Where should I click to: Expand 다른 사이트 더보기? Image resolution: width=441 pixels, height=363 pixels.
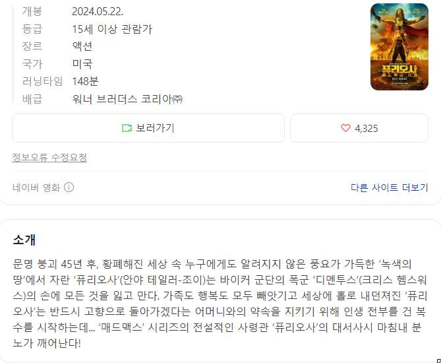coord(389,187)
